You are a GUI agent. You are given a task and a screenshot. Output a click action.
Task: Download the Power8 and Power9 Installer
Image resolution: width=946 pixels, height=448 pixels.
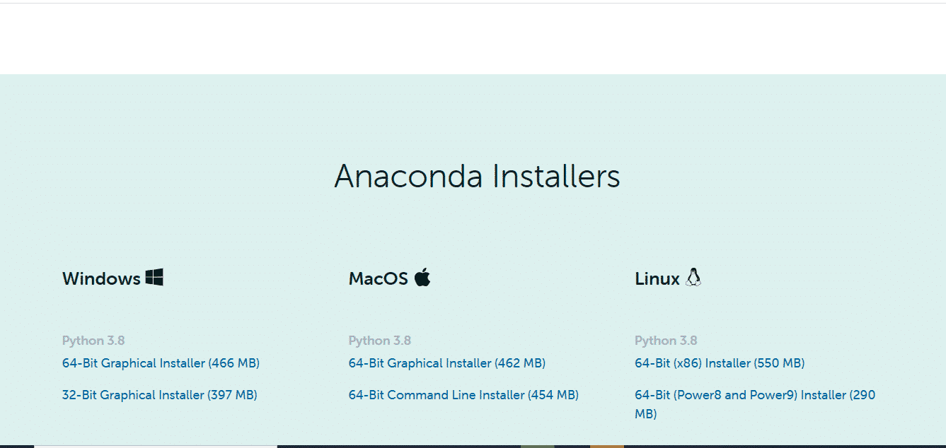click(x=754, y=394)
